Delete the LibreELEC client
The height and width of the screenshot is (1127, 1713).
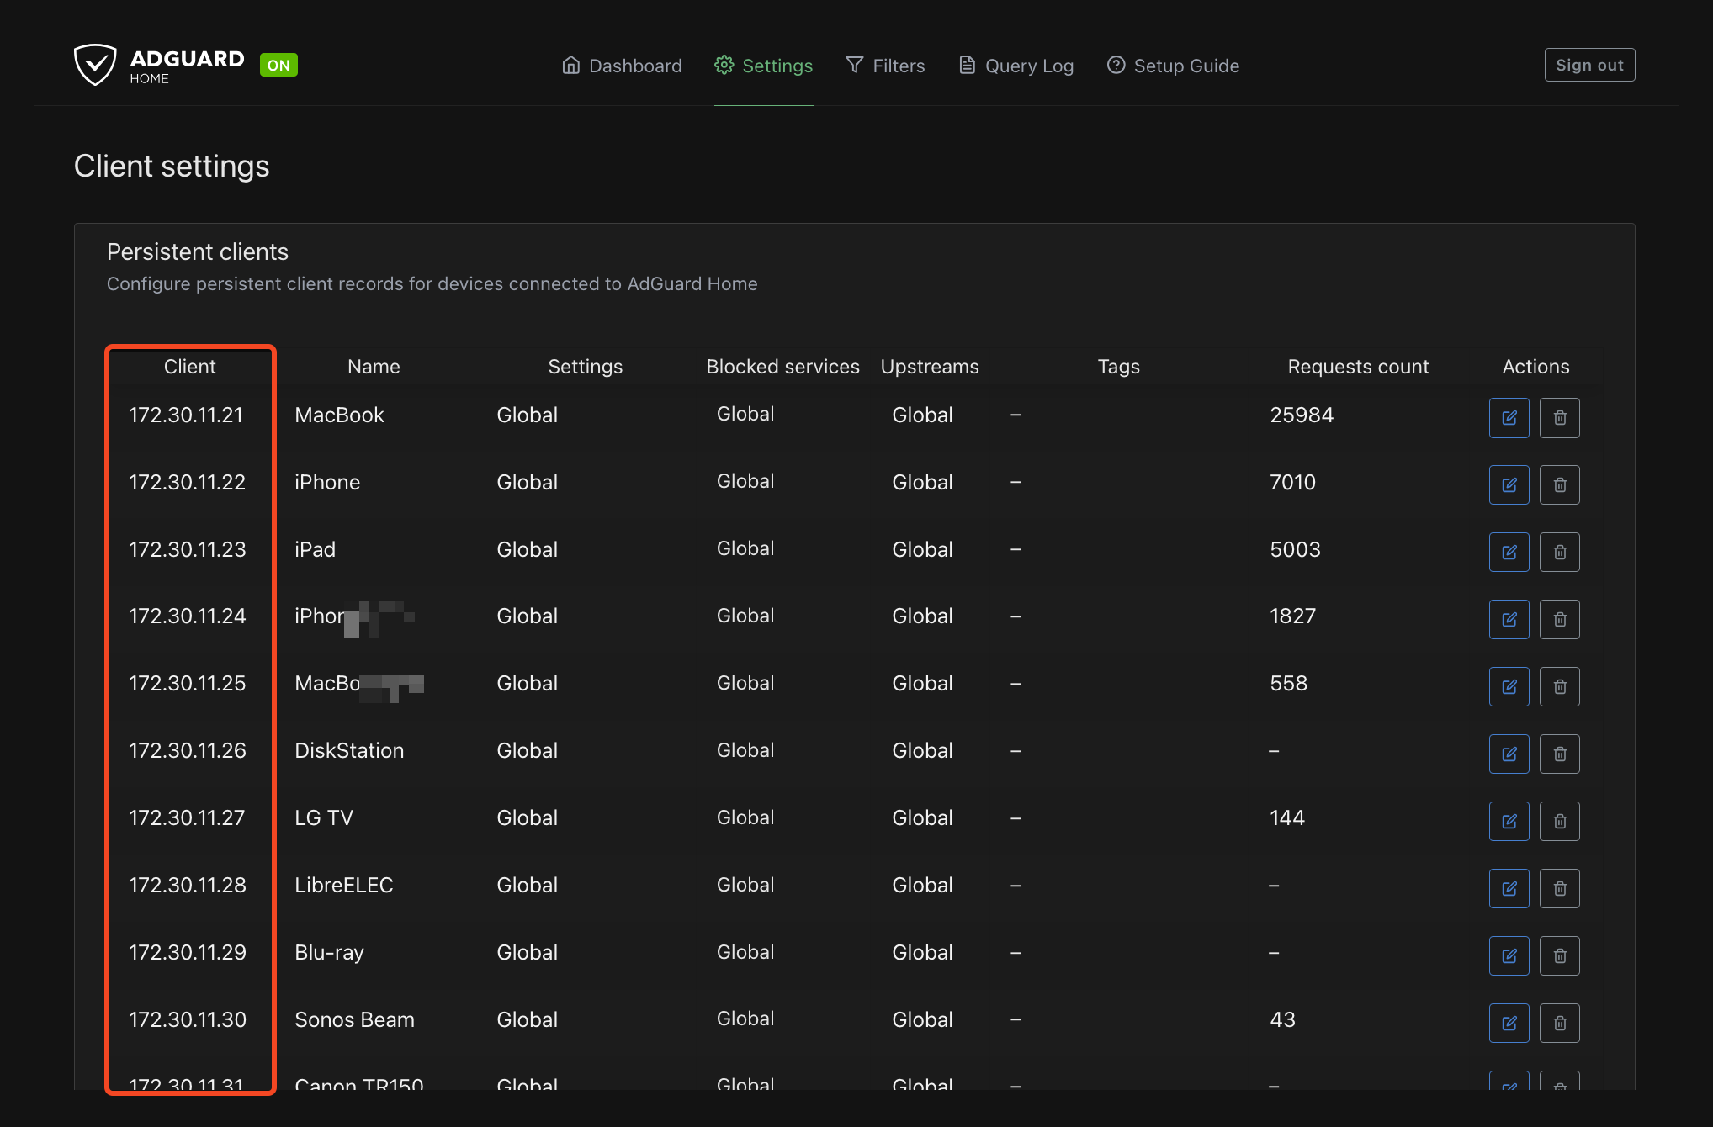click(x=1559, y=889)
